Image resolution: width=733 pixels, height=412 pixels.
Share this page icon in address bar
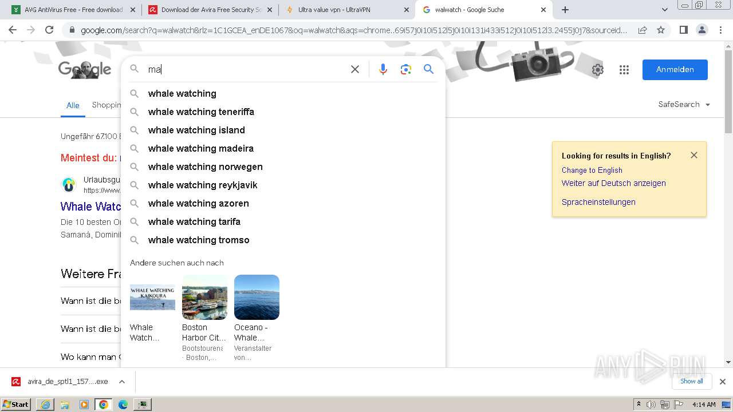[643, 30]
